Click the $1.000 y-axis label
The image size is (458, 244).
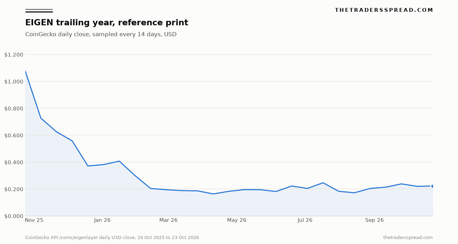(x=14, y=81)
